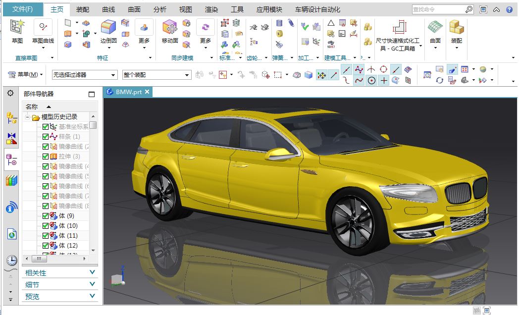This screenshot has width=519, height=315.
Task: Disable the 体 (9) body checkbox
Action: coord(45,215)
